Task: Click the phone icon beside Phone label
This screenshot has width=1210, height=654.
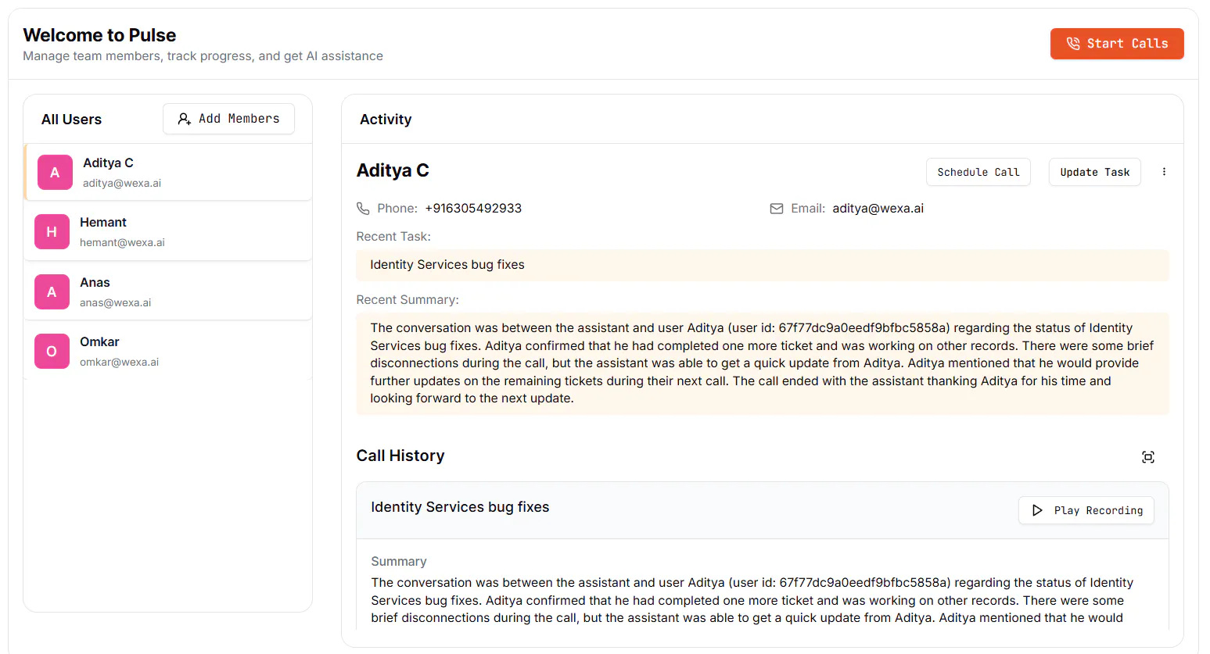Action: pyautogui.click(x=363, y=209)
